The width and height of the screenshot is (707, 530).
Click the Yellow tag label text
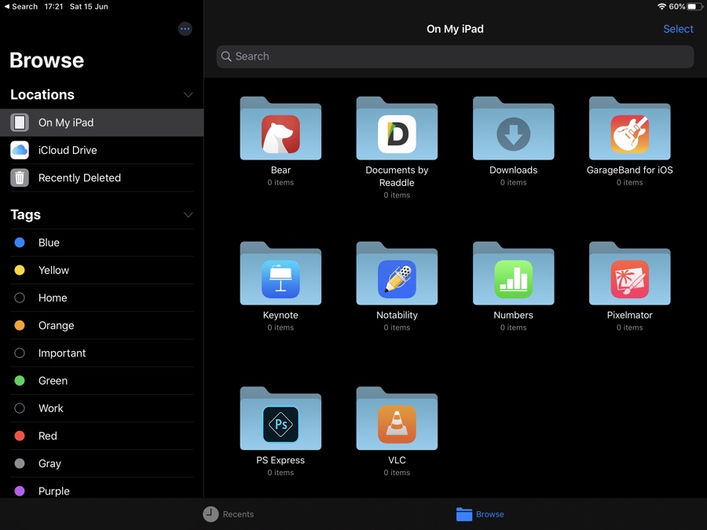coord(53,270)
